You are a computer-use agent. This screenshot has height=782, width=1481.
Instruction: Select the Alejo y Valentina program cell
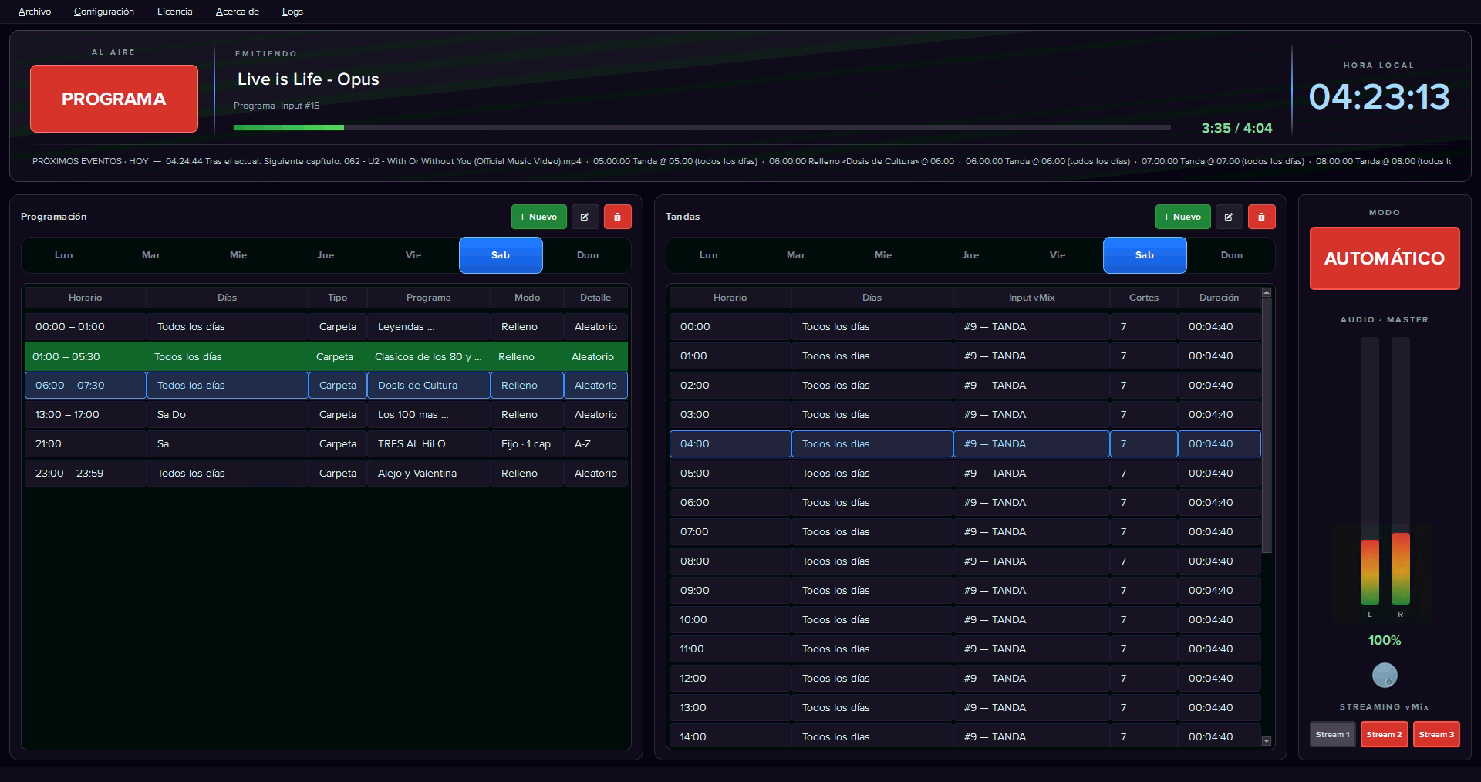[x=428, y=474]
